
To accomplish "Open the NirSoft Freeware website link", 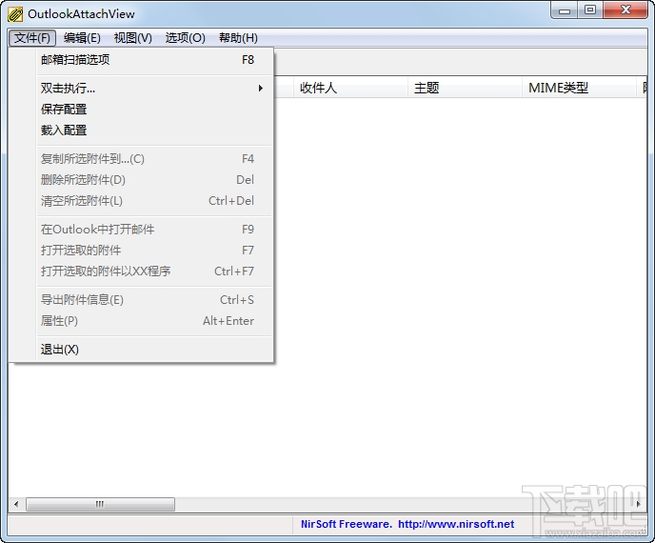I will [407, 524].
